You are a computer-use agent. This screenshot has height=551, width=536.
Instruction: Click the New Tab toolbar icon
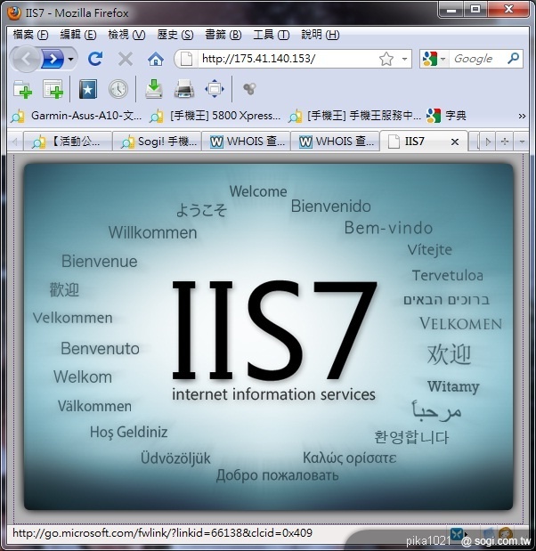[x=22, y=89]
